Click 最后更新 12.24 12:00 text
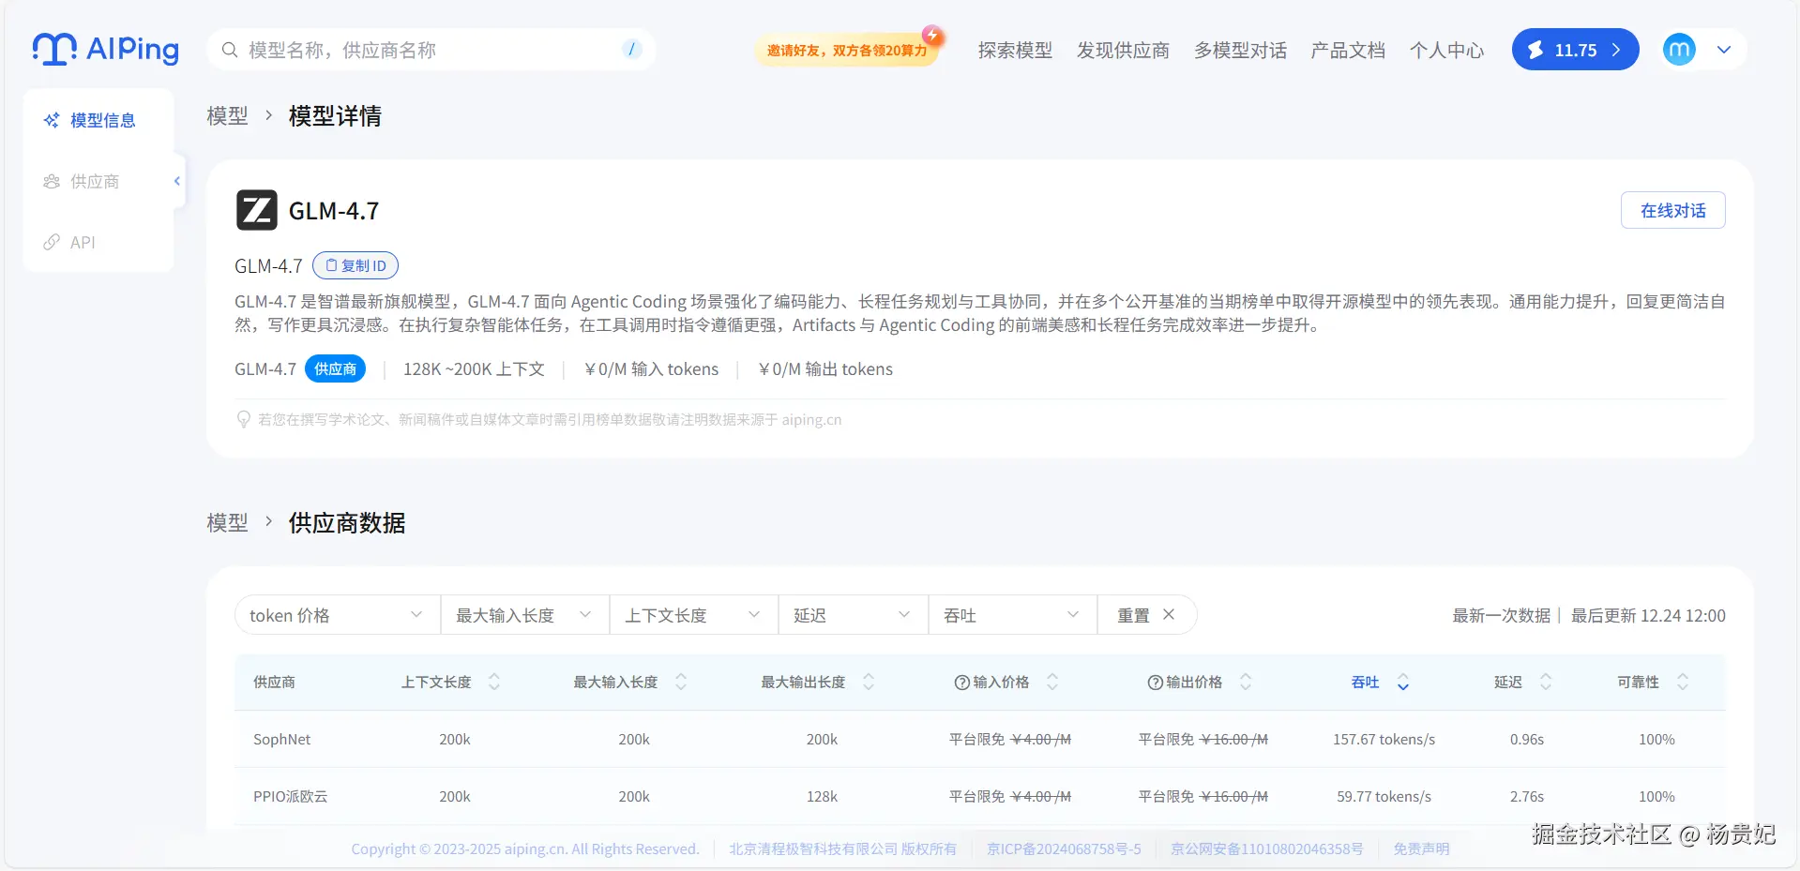 (x=1648, y=615)
